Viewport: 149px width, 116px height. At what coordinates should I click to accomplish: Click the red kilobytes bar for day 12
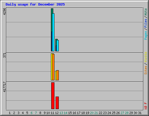tap(57, 103)
